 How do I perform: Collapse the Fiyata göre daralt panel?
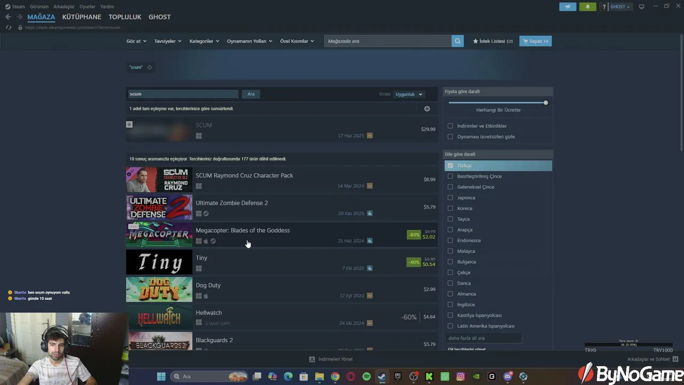tap(498, 91)
